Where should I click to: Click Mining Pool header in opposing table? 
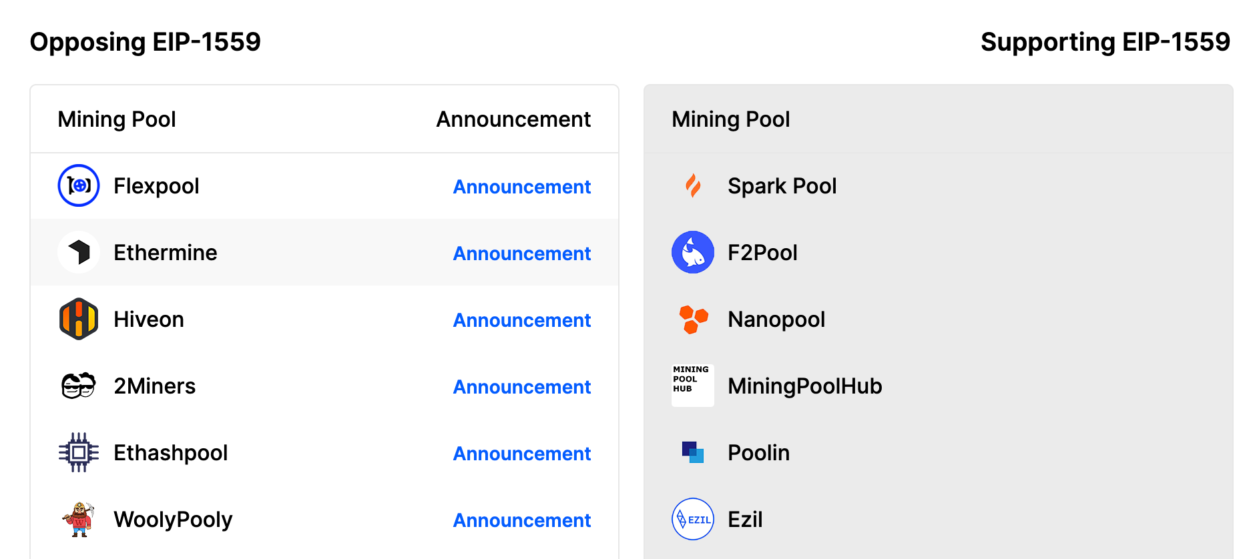point(117,119)
